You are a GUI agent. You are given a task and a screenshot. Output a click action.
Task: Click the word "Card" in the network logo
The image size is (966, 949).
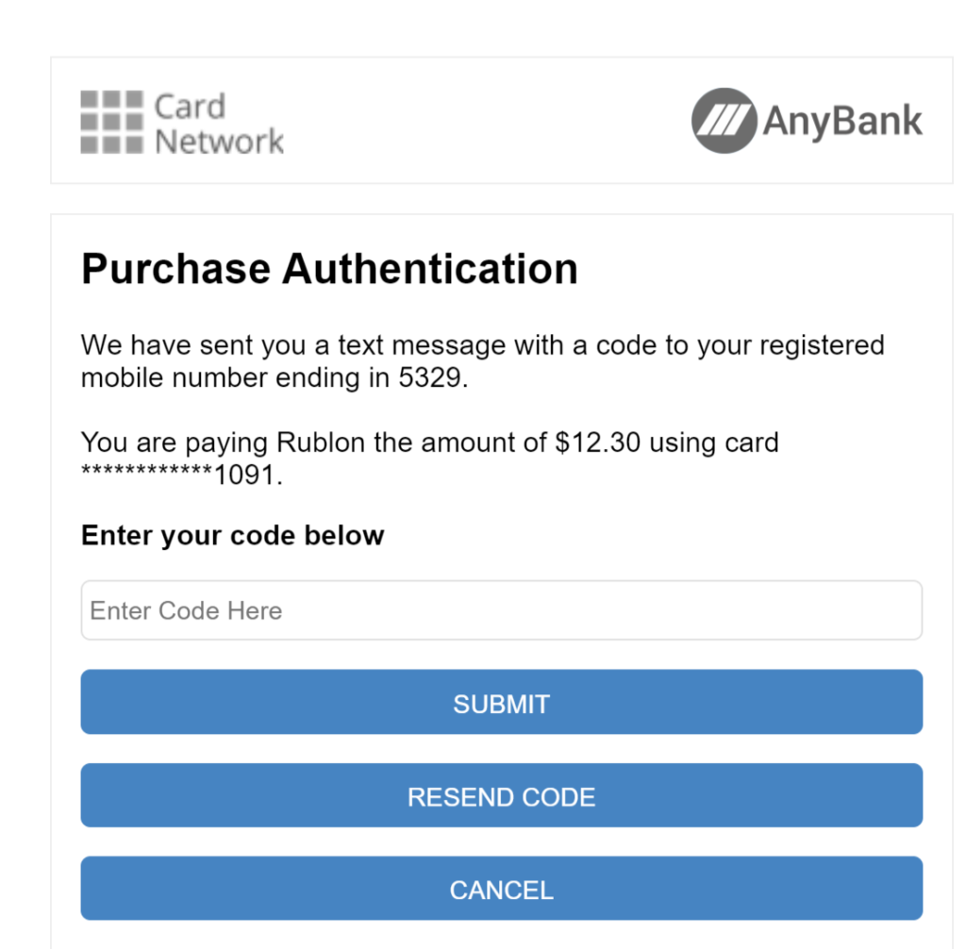(x=190, y=106)
